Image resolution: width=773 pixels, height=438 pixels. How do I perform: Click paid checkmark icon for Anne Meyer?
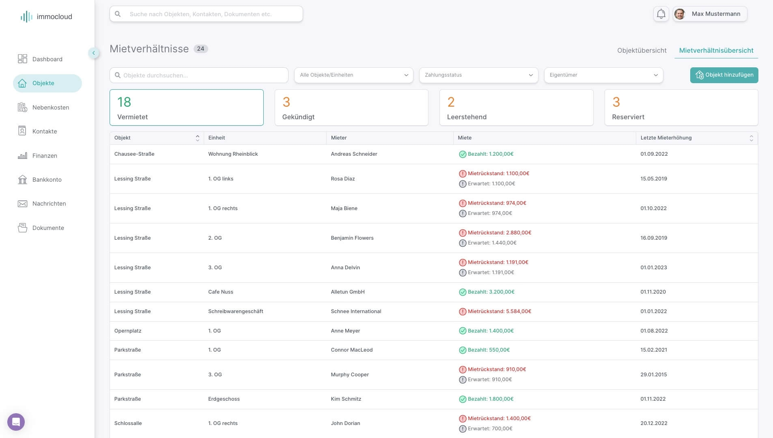pyautogui.click(x=462, y=331)
